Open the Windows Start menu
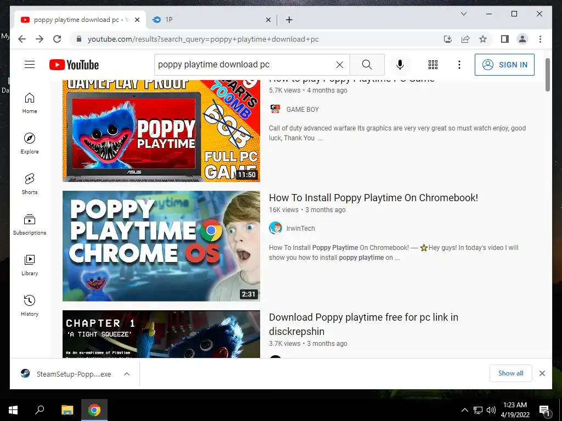The image size is (562, 421). point(13,410)
